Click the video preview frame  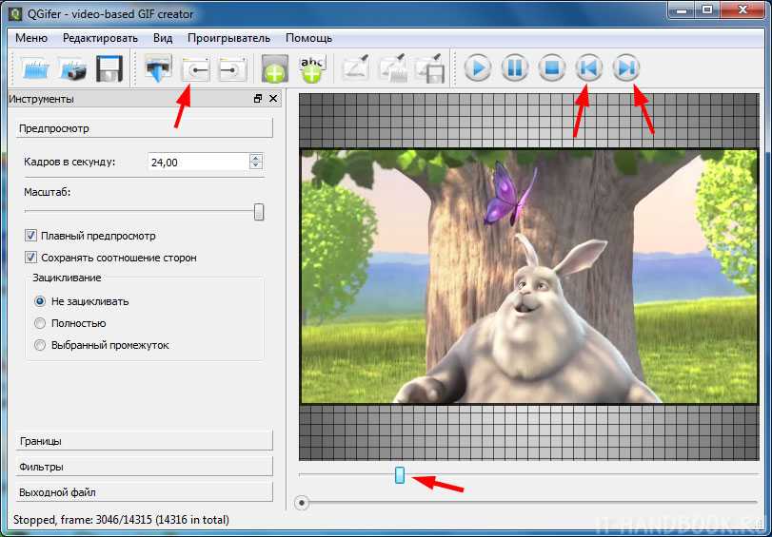coord(529,277)
